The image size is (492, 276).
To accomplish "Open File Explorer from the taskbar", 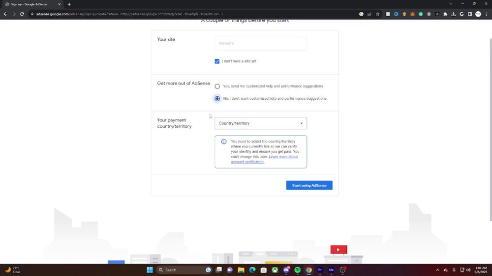I will [241, 270].
